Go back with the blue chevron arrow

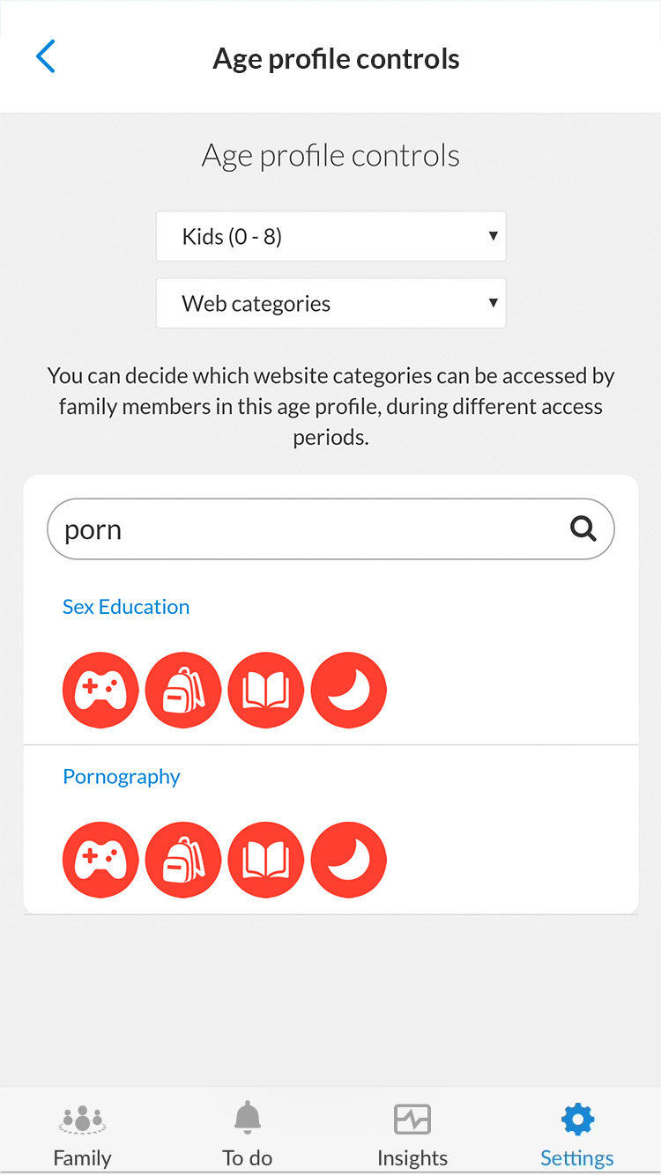click(46, 57)
